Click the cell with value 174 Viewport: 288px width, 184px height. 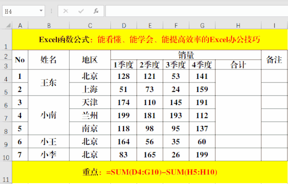click(x=124, y=102)
